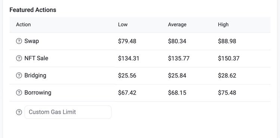The width and height of the screenshot is (280, 138).
Task: Click the help icon beside Swap
Action: click(x=19, y=41)
